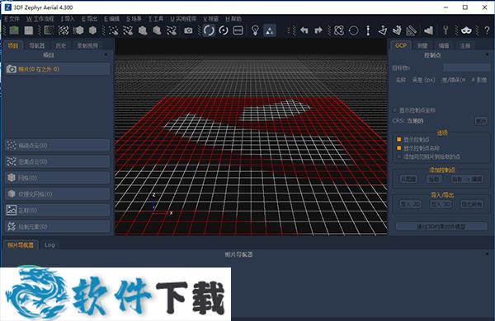Toggle second orange show control names checkbox
This screenshot has width=495, height=321.
tap(399, 147)
